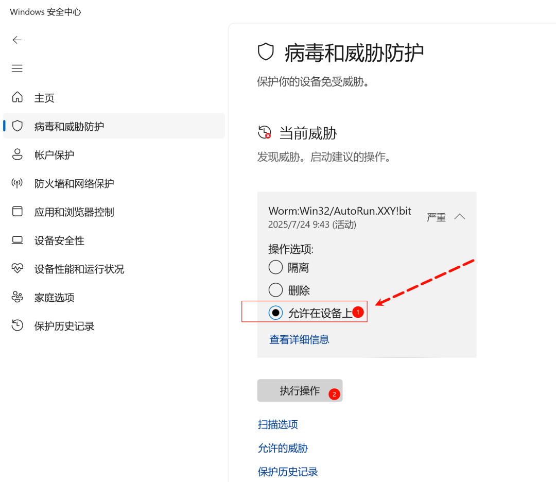The height and width of the screenshot is (482, 556).
Task: Open the 扫描选项 link
Action: (277, 424)
